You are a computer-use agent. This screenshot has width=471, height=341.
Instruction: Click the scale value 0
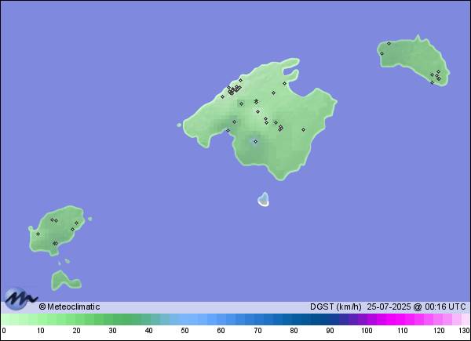pos(3,331)
